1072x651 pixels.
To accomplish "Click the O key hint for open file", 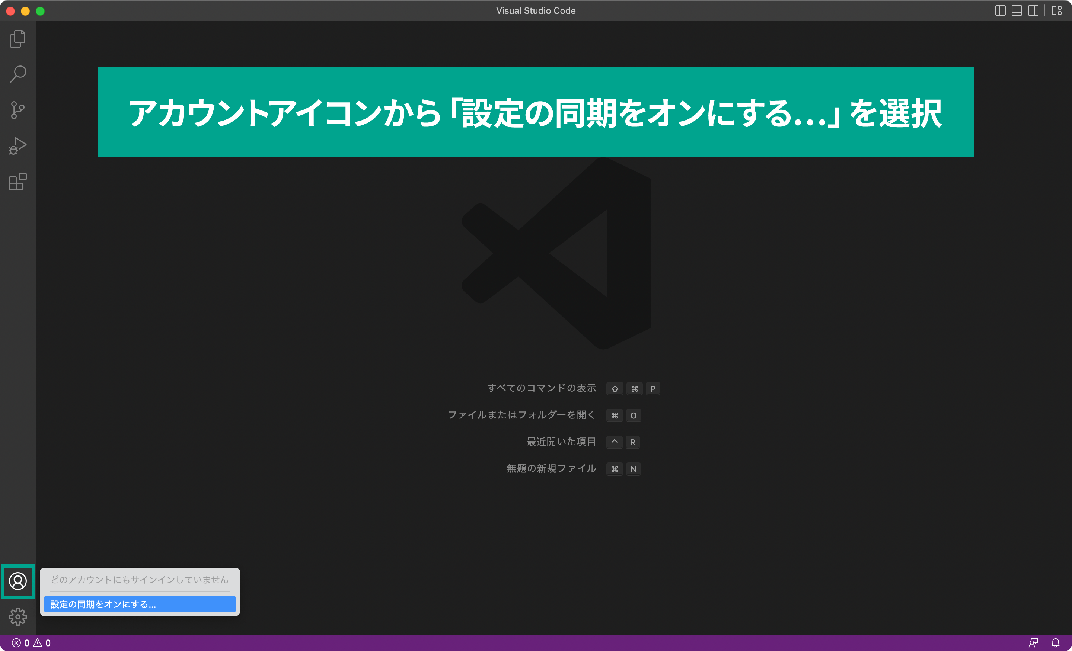I will point(634,416).
